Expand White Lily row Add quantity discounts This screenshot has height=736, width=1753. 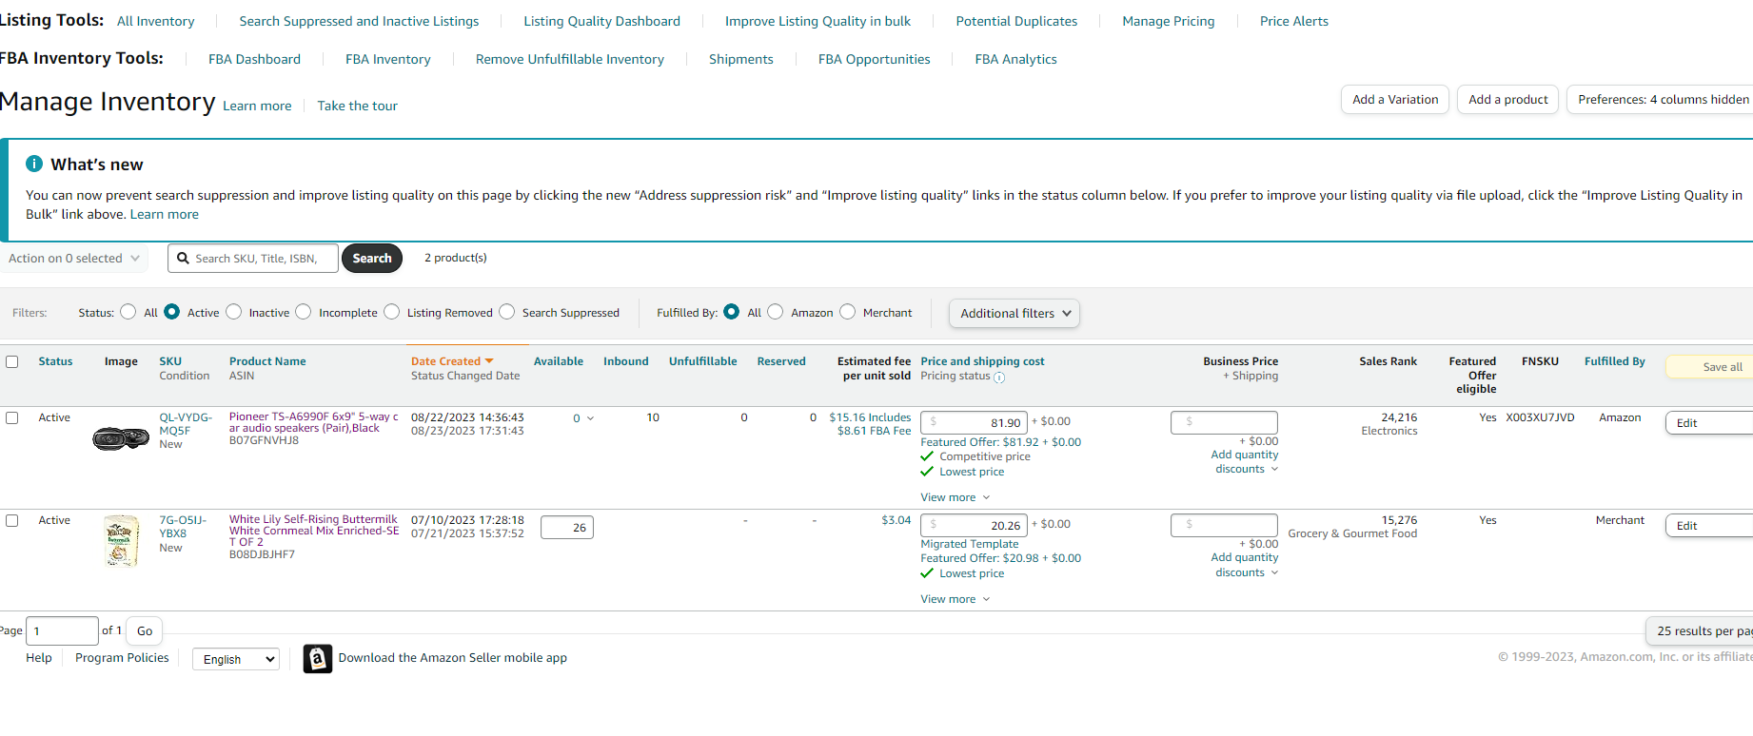tap(1245, 565)
